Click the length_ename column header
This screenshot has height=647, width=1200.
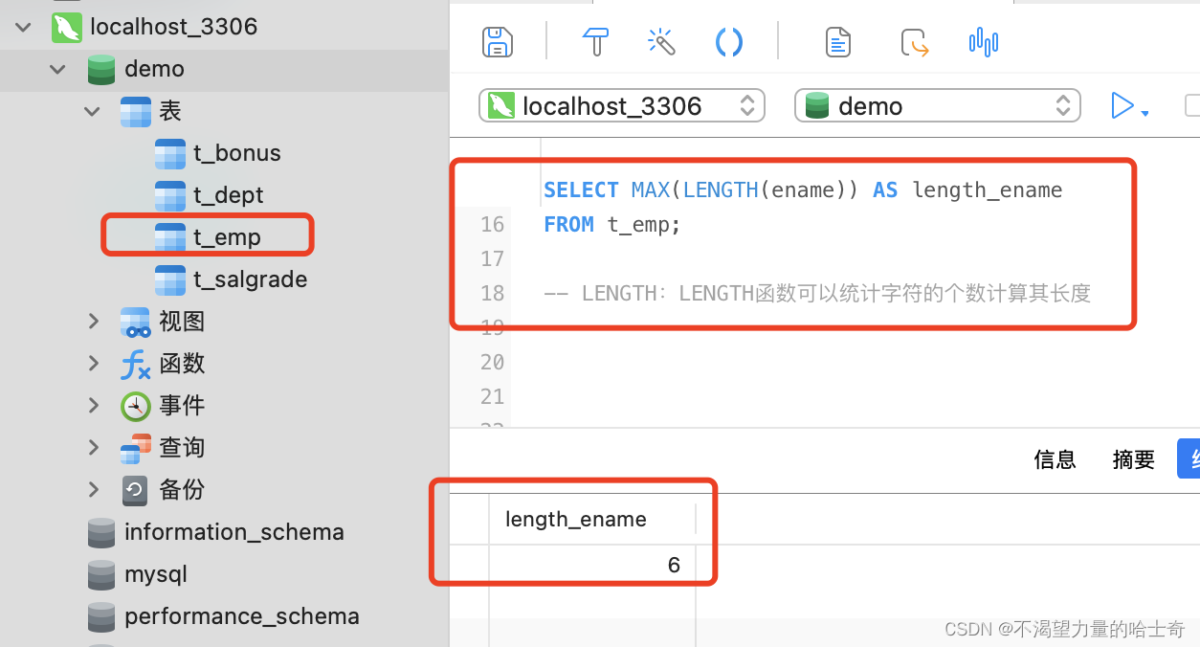tap(576, 519)
